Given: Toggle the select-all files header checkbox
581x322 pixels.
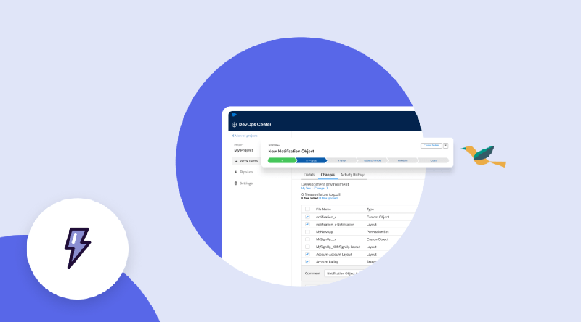Looking at the screenshot, I should 307,209.
